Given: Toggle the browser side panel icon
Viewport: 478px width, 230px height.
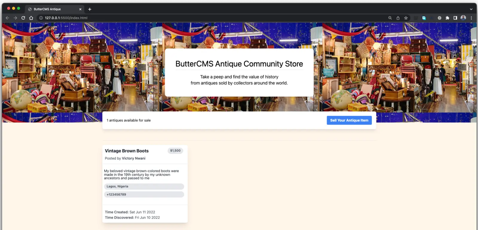Looking at the screenshot, I should point(455,18).
